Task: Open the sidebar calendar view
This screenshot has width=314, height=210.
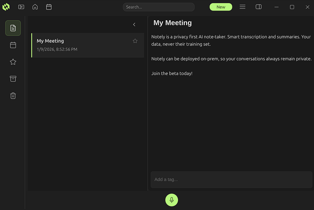Action: pos(13,45)
